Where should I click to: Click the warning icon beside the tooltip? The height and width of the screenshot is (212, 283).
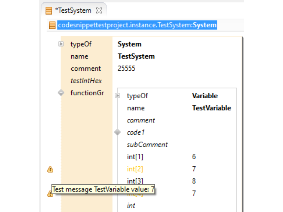click(x=50, y=194)
